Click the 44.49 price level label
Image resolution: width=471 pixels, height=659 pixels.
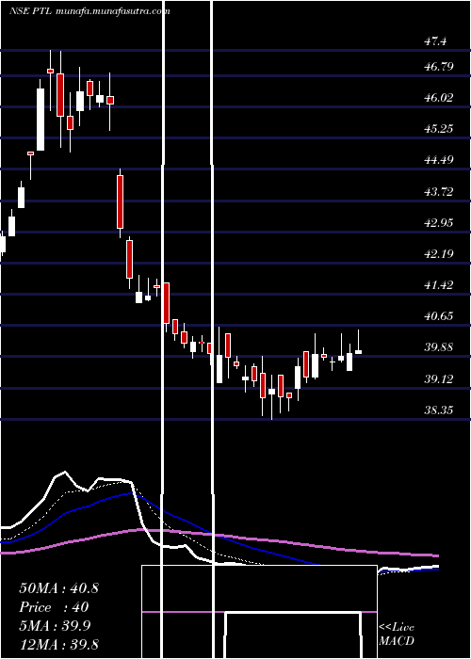click(439, 160)
